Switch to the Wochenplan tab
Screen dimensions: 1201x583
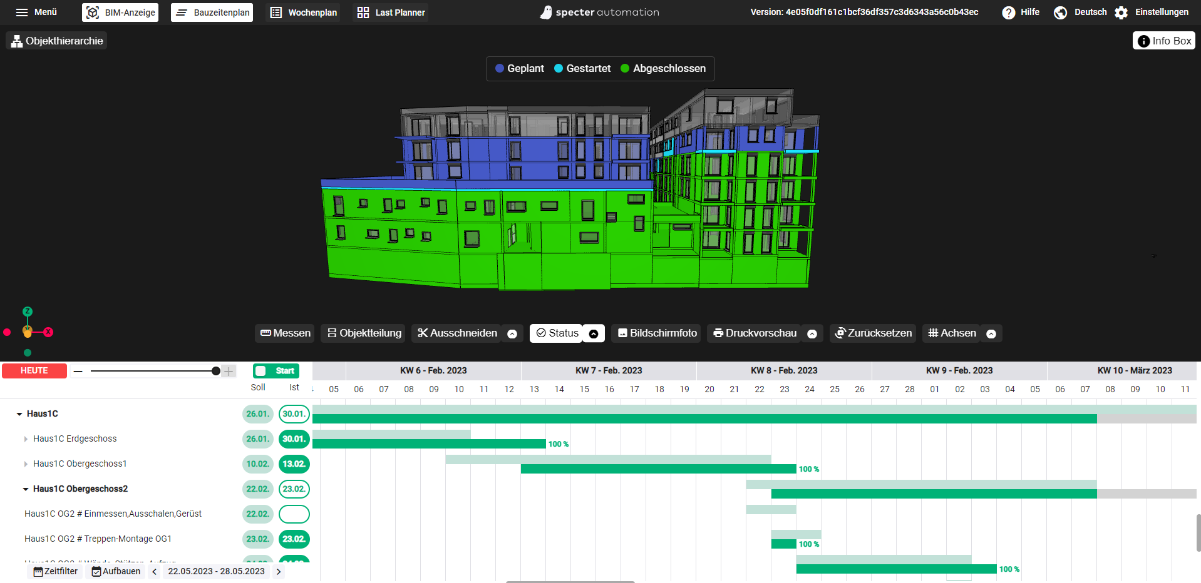click(304, 13)
